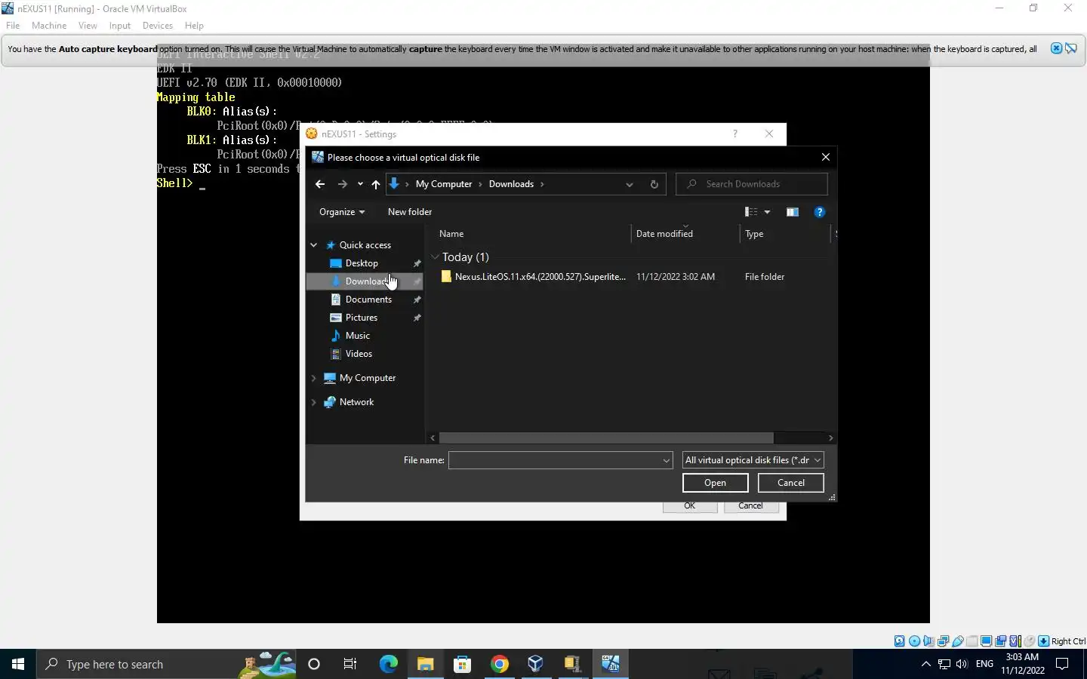Click the USB devices indicator icon
1087x679 pixels.
pos(957,641)
